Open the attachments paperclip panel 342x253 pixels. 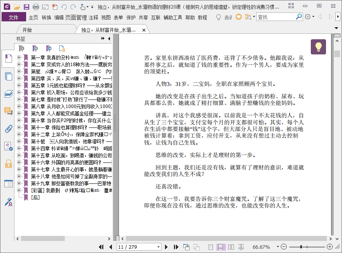(x=8, y=129)
